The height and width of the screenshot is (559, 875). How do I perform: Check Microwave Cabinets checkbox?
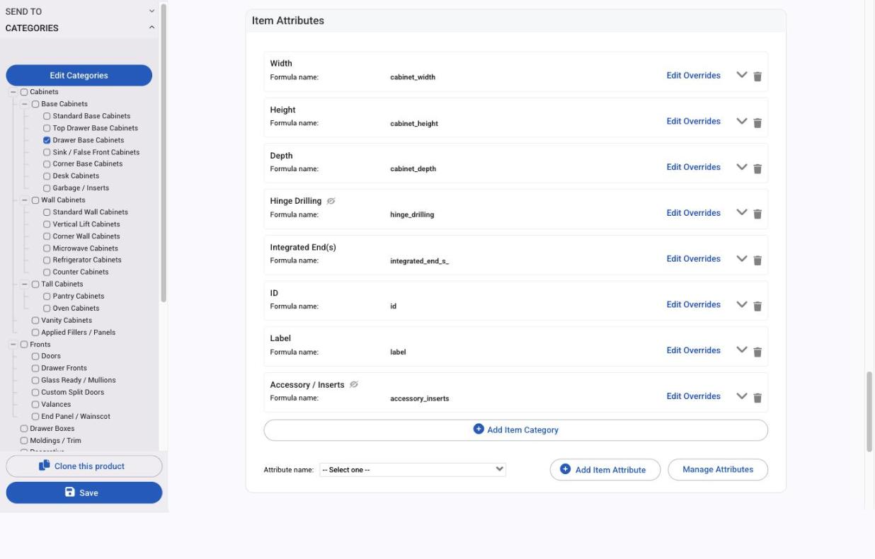47,248
